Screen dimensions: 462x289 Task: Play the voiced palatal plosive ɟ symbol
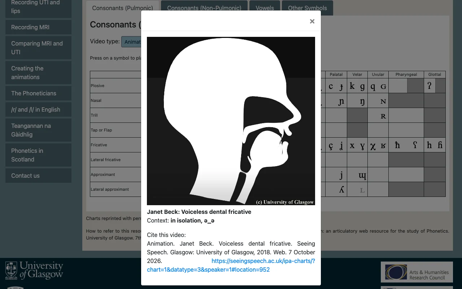[x=341, y=86]
